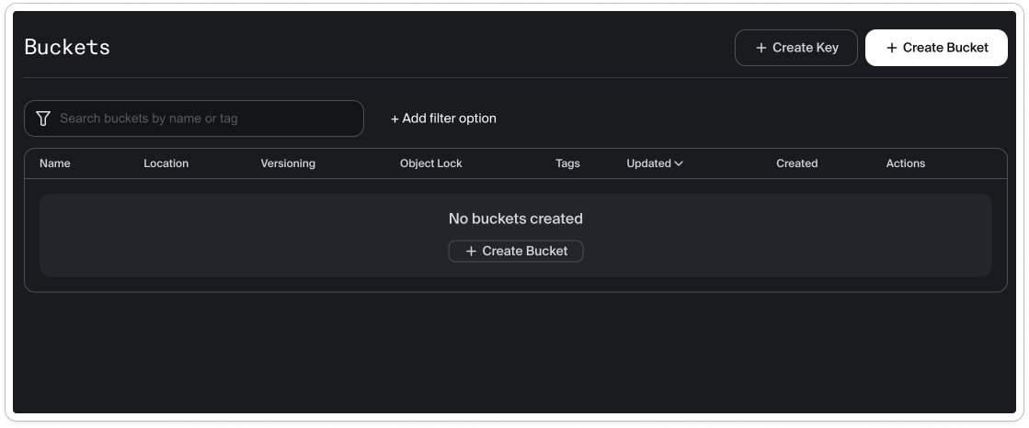Click the Object Lock column header
The height and width of the screenshot is (428, 1029).
point(431,163)
